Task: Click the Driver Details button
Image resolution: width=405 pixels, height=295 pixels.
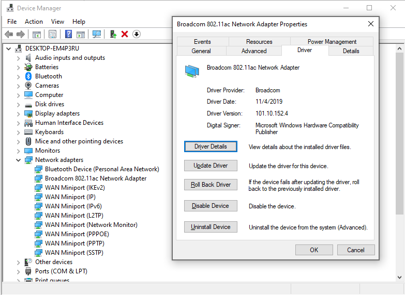Action: 211,146
